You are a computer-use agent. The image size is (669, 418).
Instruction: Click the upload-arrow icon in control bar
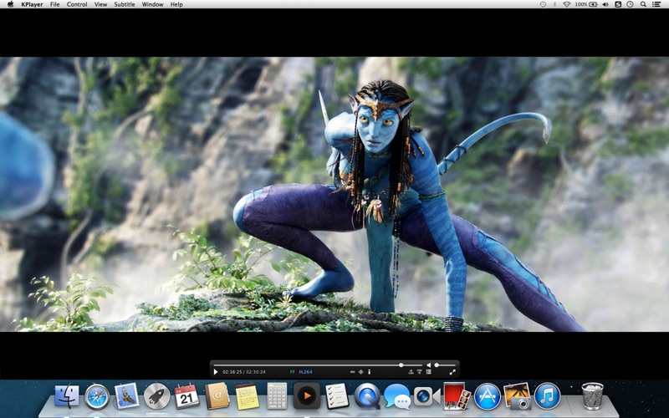click(x=411, y=372)
